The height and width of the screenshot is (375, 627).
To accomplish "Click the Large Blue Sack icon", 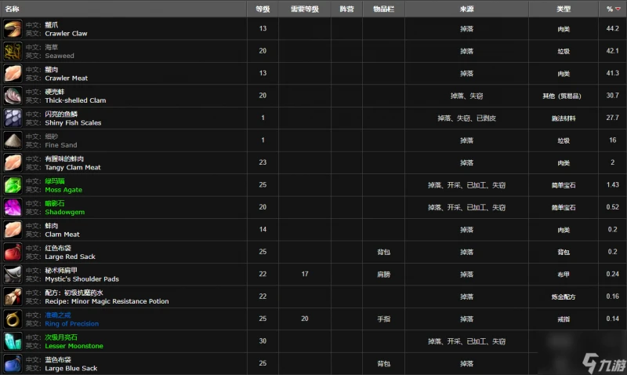I will pos(13,363).
